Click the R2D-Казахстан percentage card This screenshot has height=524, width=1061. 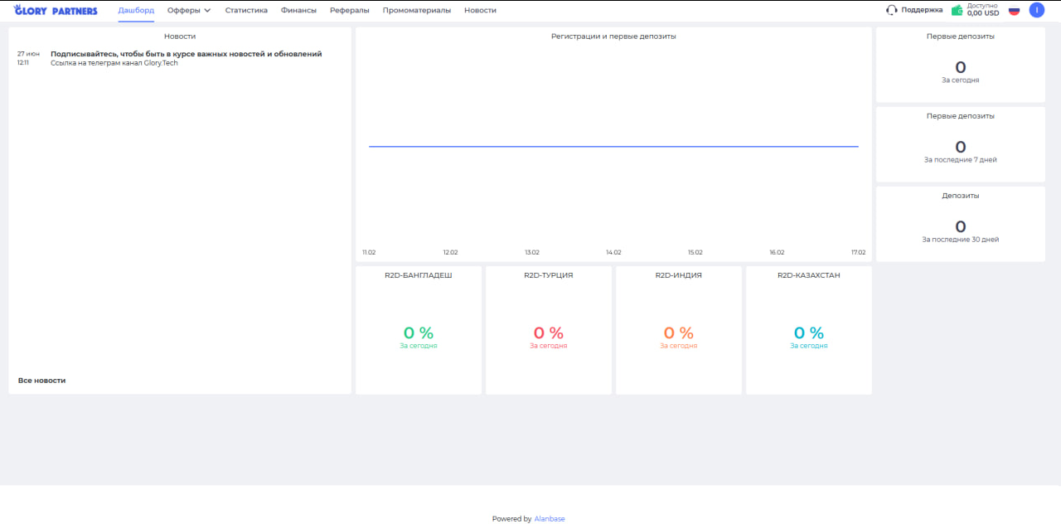click(x=808, y=330)
